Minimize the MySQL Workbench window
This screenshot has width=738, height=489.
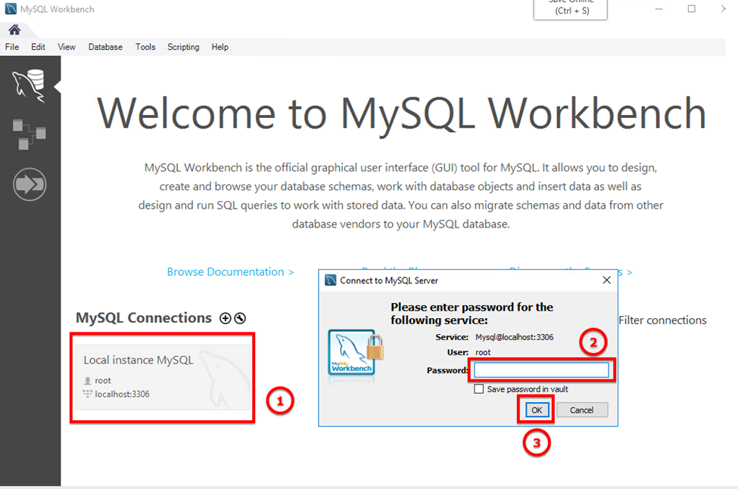659,9
